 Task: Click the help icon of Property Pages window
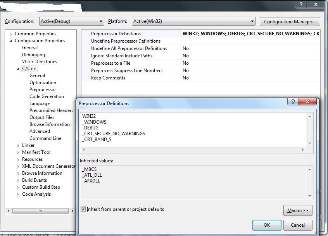(x=301, y=4)
